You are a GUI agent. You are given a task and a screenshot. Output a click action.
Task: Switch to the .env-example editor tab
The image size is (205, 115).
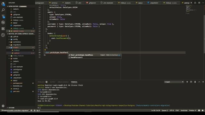click(x=108, y=3)
